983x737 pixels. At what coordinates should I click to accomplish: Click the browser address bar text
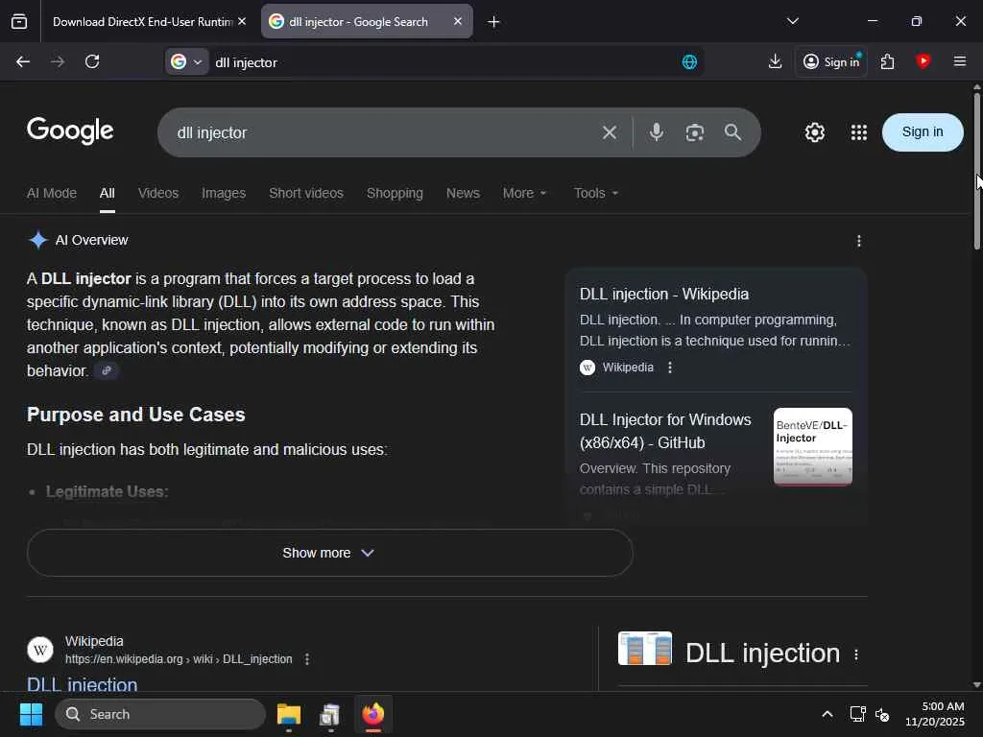point(246,62)
